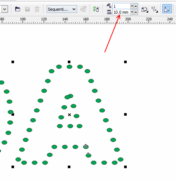Image resolution: width=176 pixels, height=180 pixels.
Task: Increase the images per dab value
Action: pos(136,6)
